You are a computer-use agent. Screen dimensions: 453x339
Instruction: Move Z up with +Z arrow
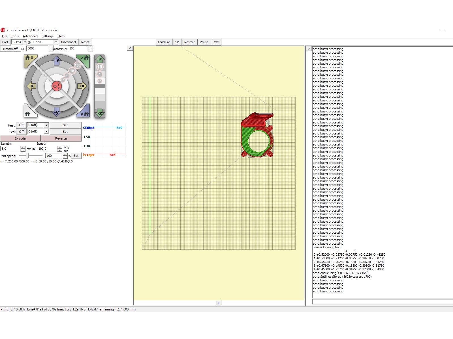pyautogui.click(x=99, y=59)
